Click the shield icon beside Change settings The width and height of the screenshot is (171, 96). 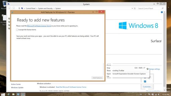(x=147, y=69)
